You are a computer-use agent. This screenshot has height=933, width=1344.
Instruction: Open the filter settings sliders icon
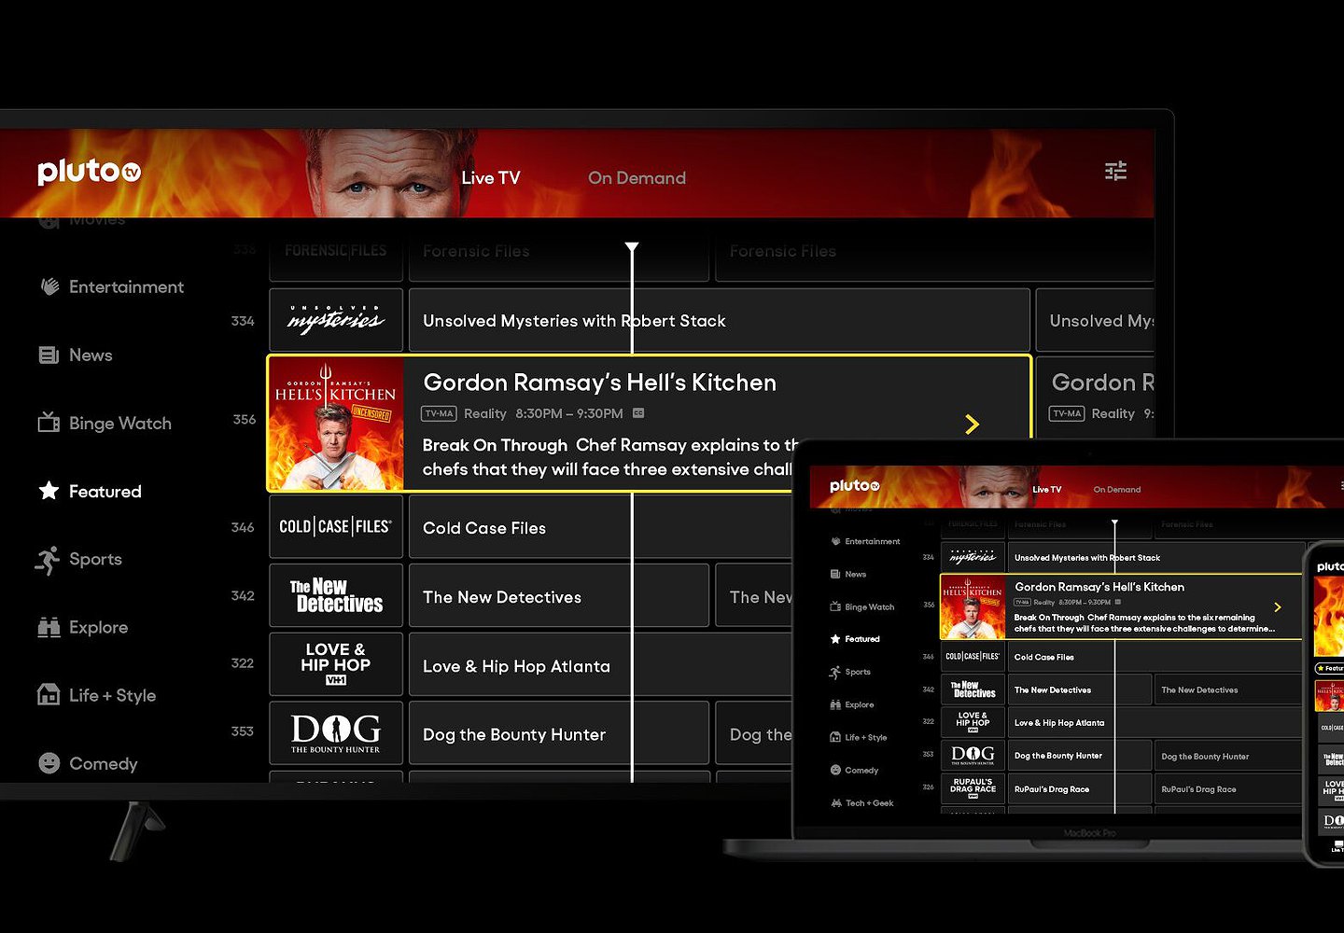(1115, 171)
